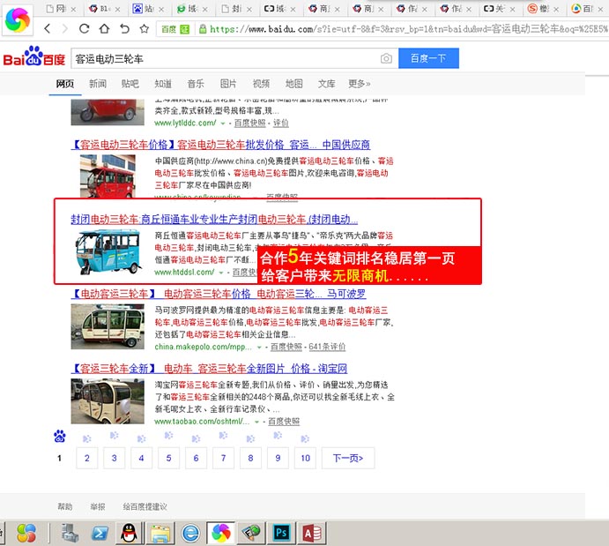Click the colorful browser logo icon
Image resolution: width=609 pixels, height=546 pixels.
17,19
